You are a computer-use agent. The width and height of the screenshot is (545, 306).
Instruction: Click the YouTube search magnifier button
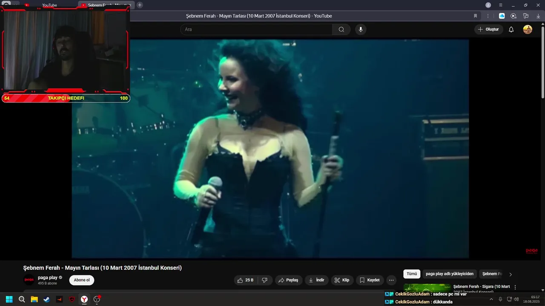341,29
